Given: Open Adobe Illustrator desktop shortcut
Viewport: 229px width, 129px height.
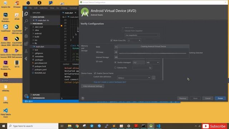Looking at the screenshot, I should pyautogui.click(x=6, y=77).
